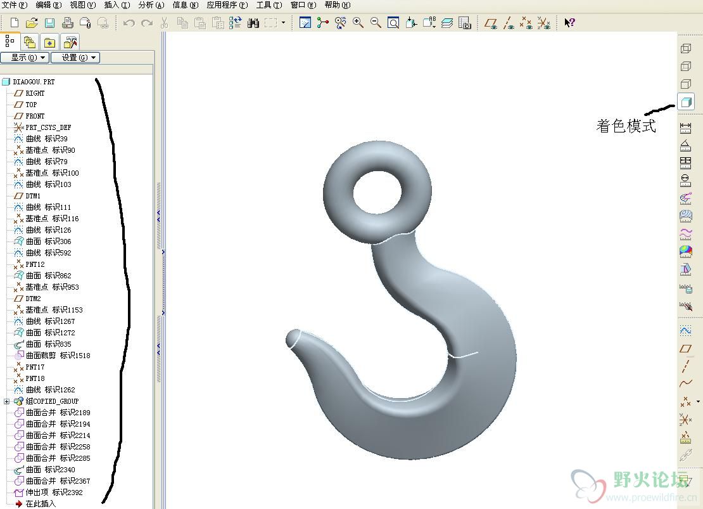Create a datum axis from the right toolbar
Screen dimensions: 703x509
point(685,366)
